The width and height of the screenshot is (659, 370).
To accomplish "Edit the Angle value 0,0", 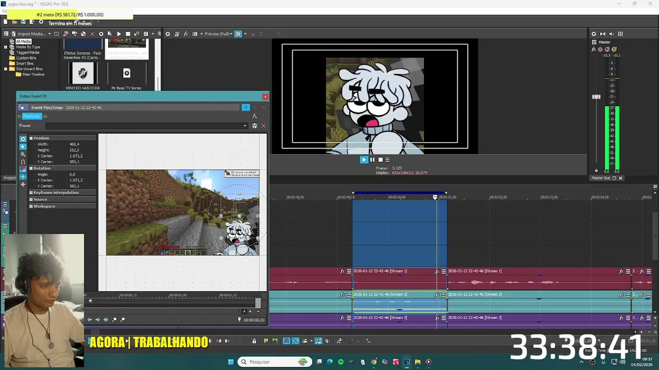I will pyautogui.click(x=73, y=175).
